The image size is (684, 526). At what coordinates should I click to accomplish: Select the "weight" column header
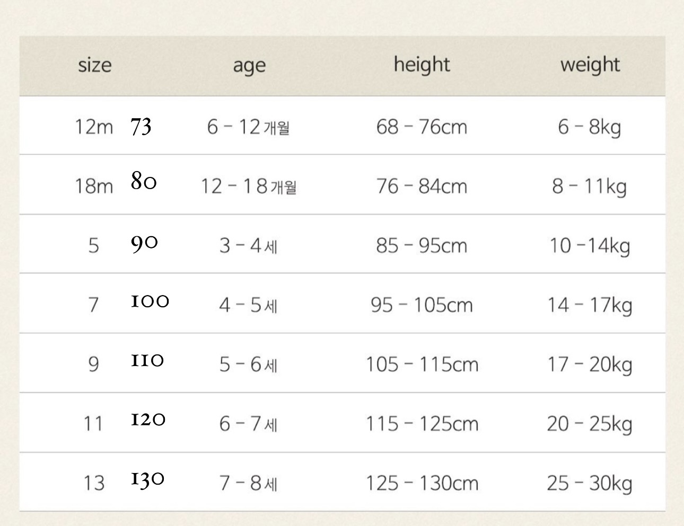point(590,65)
